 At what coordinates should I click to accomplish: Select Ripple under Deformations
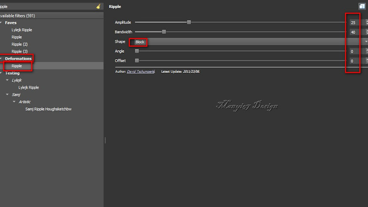tap(17, 66)
